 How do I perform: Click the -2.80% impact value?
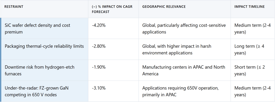click(99, 46)
